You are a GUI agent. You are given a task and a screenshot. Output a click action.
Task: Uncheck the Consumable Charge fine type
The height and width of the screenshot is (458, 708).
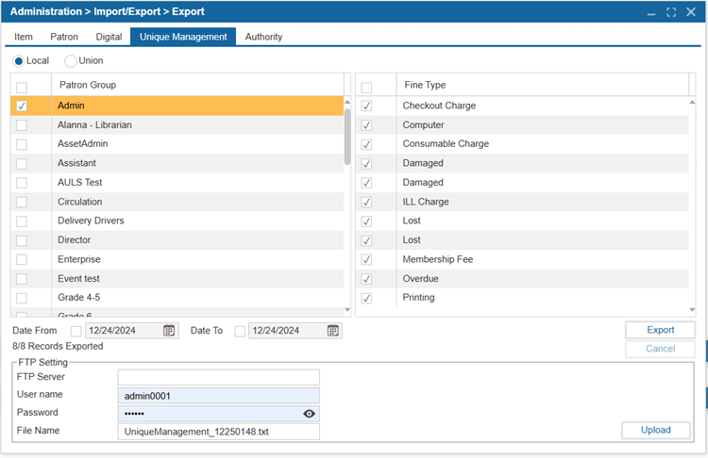click(x=366, y=144)
